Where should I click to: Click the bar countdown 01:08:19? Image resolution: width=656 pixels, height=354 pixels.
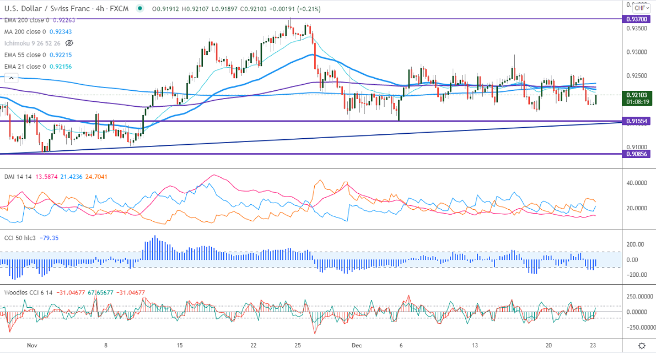coord(637,102)
